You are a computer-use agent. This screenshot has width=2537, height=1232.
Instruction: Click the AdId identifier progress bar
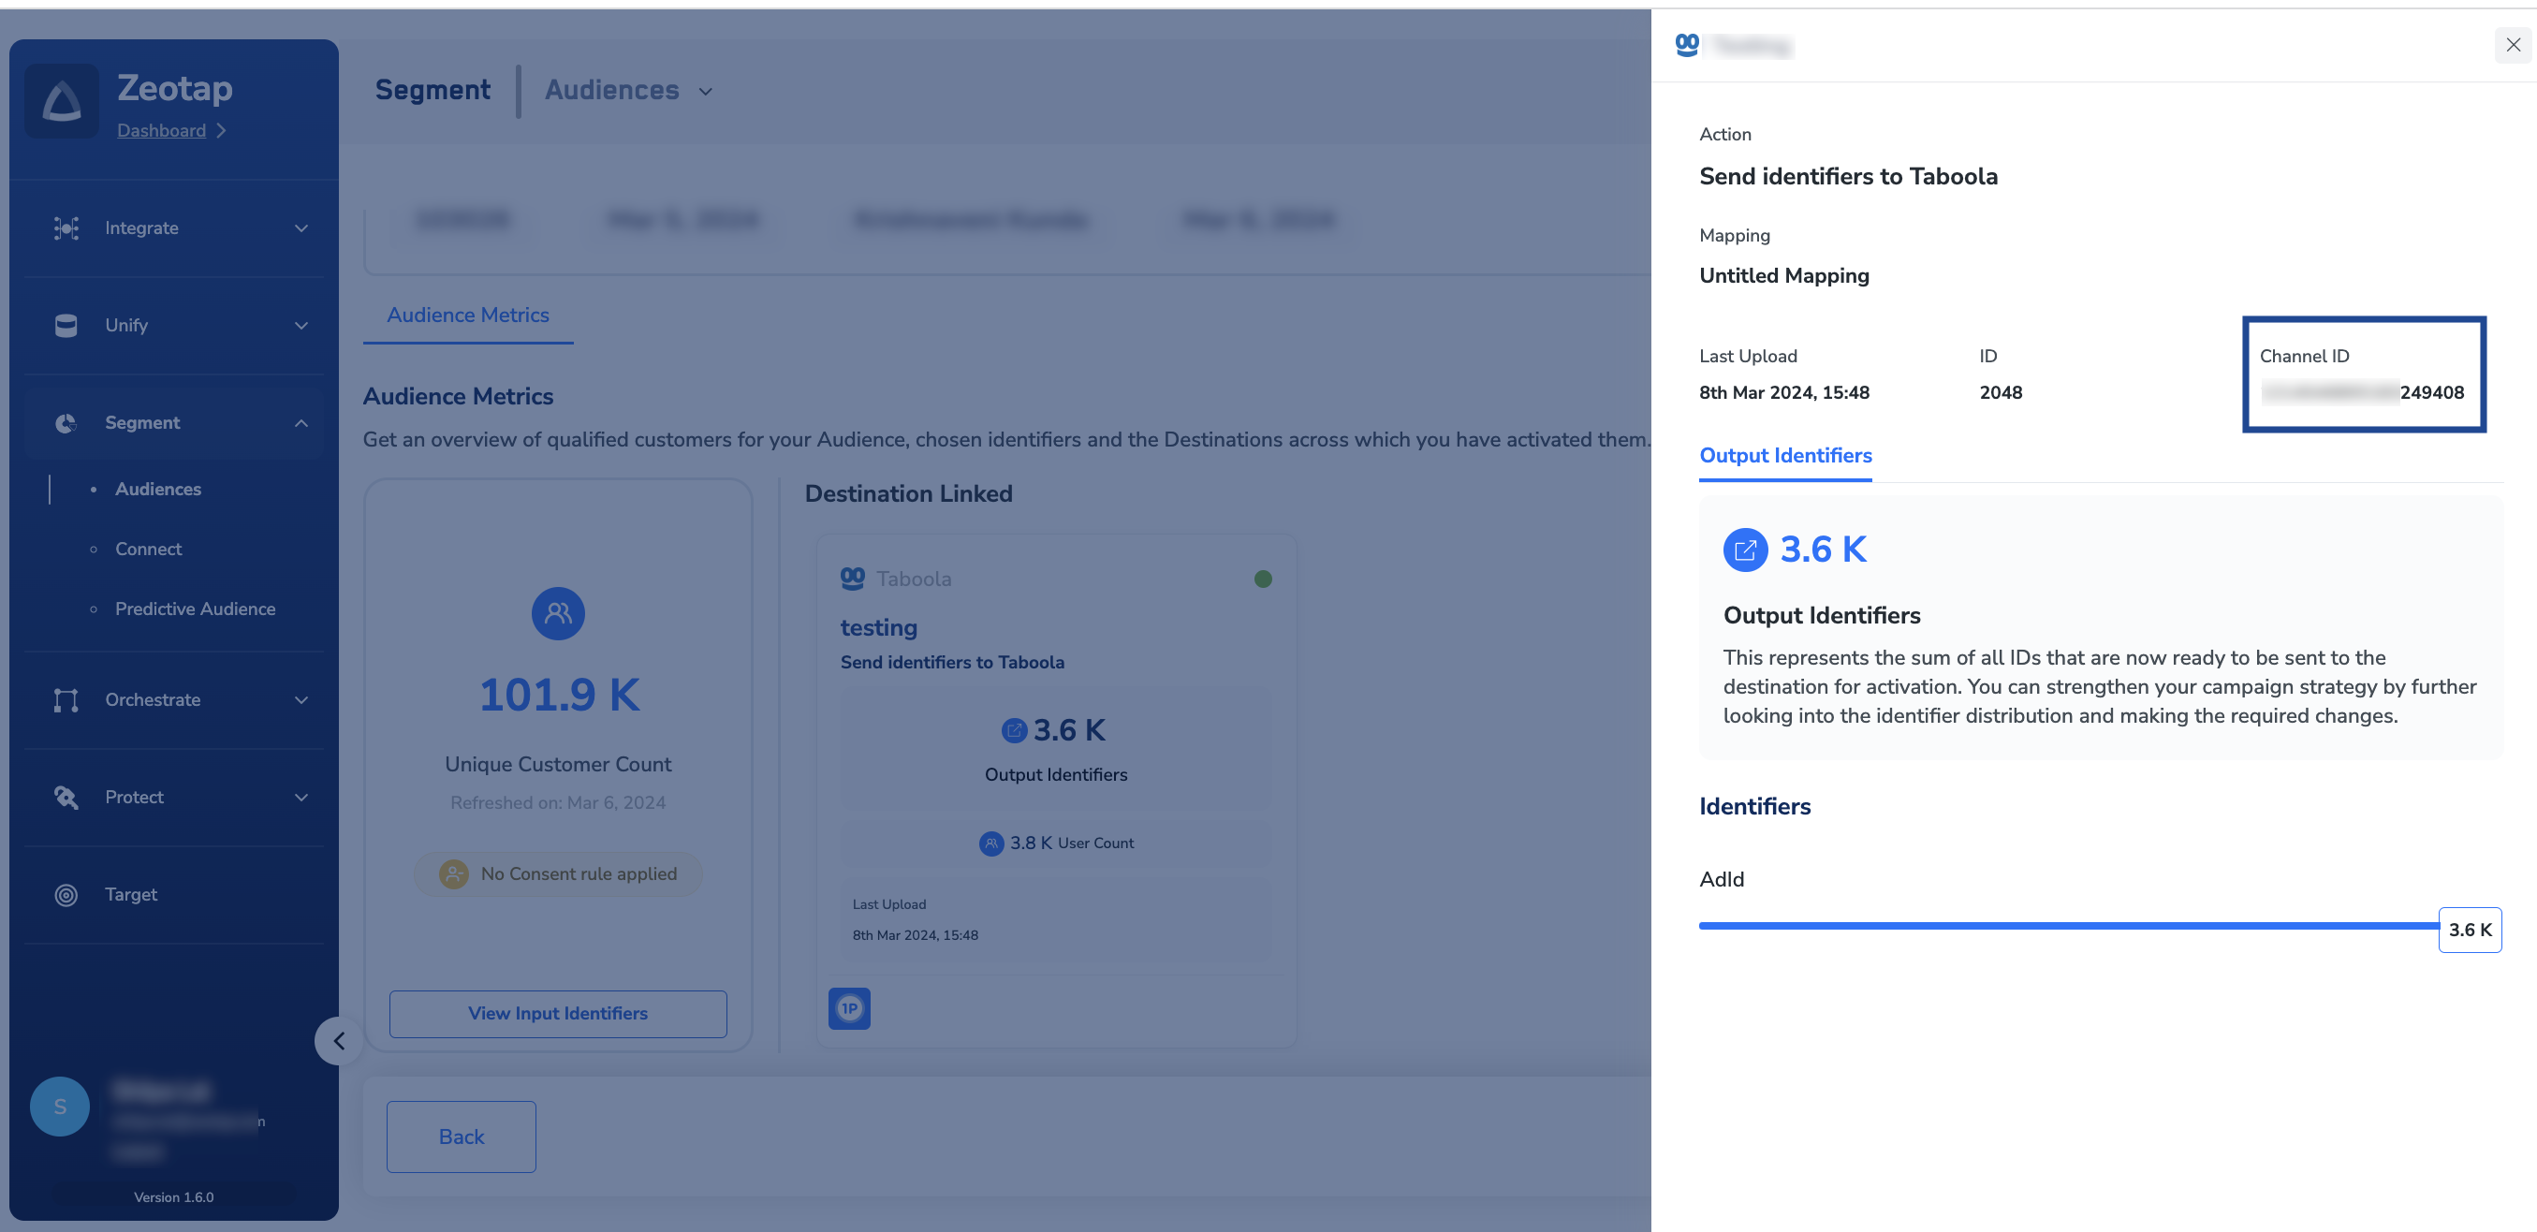click(x=2068, y=926)
